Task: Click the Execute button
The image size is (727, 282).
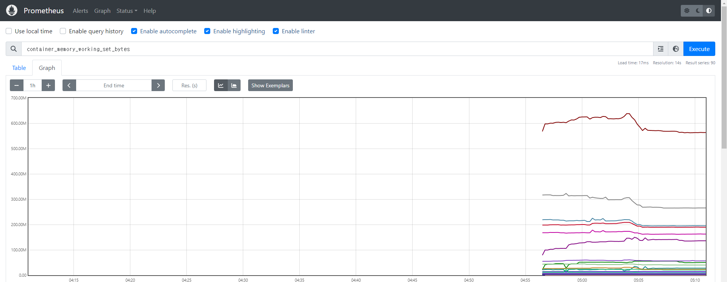Action: coord(699,49)
